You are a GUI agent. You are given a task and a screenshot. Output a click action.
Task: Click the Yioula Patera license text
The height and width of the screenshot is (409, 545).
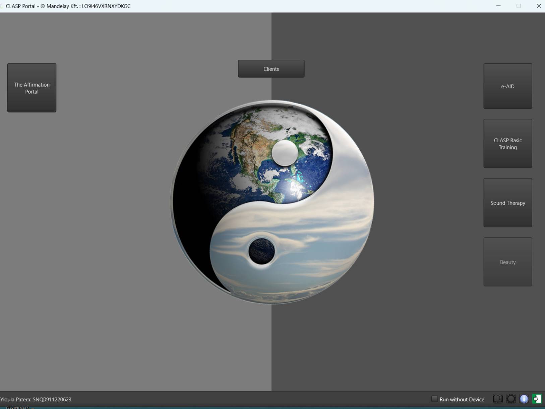point(36,399)
